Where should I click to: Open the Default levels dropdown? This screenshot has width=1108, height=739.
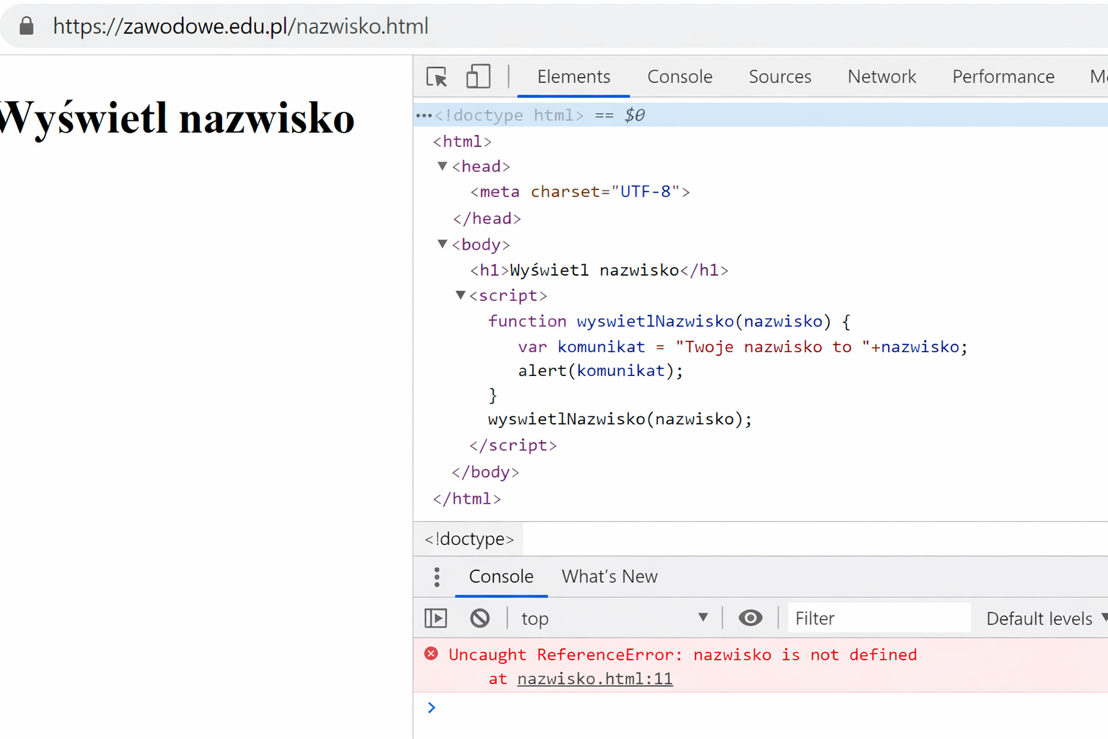(x=1045, y=618)
